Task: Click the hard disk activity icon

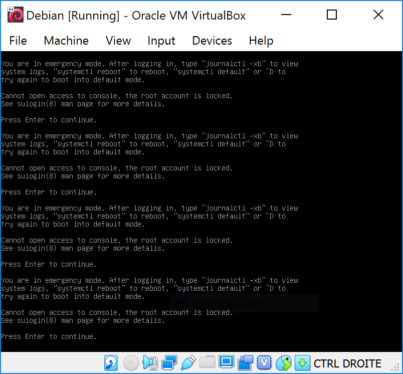Action: click(111, 362)
